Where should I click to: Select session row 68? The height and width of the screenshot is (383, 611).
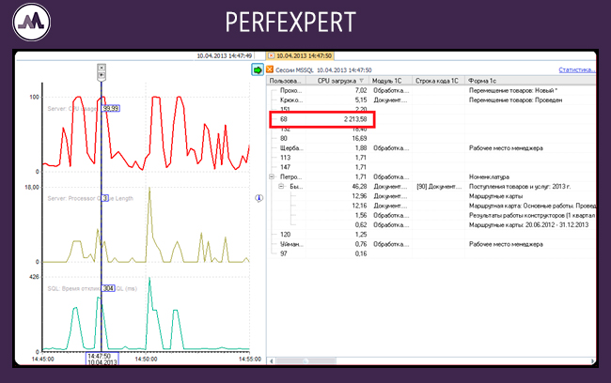coord(431,119)
